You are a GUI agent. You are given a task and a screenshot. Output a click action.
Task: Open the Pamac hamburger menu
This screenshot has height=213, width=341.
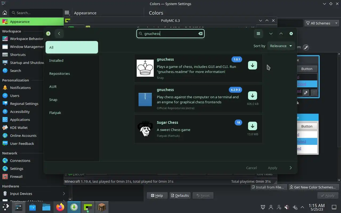(x=258, y=34)
